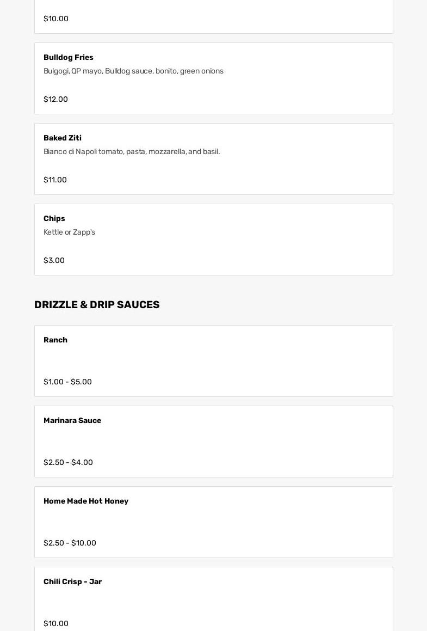Click the $10.00 price of top item
This screenshot has width=427, height=631.
[x=56, y=19]
